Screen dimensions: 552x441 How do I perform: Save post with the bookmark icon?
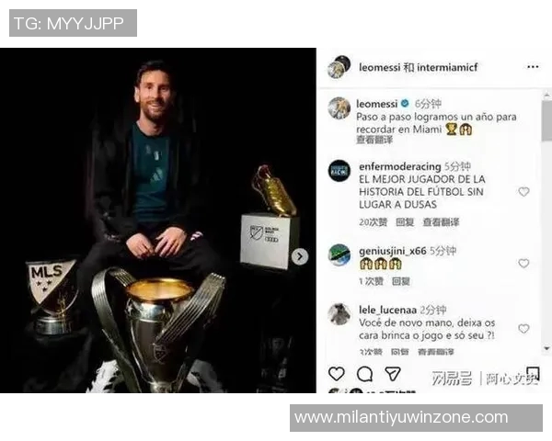coord(533,373)
